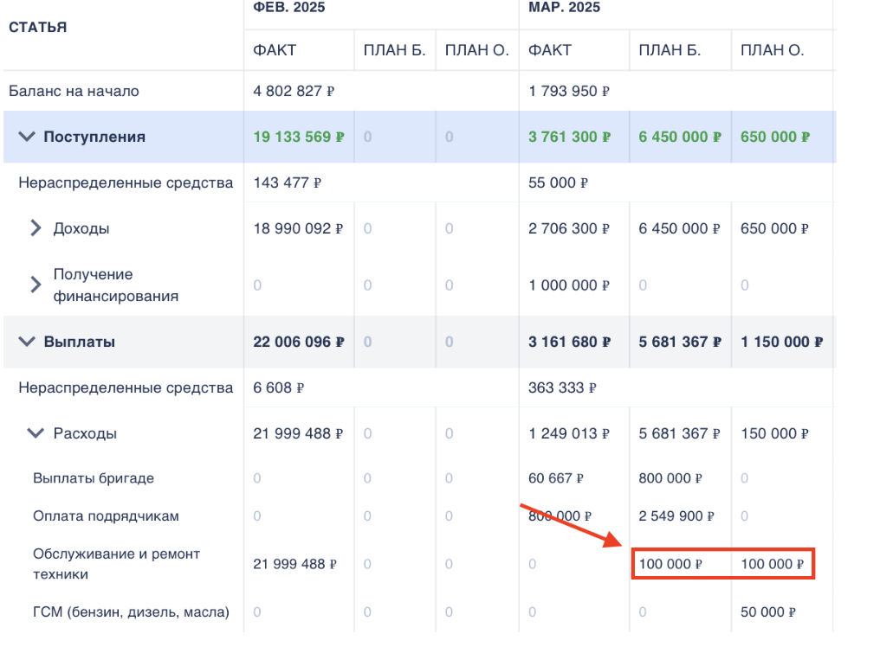Open the ГСМ (бензин, дизель, масла) row
The height and width of the screenshot is (666, 880).
(131, 612)
